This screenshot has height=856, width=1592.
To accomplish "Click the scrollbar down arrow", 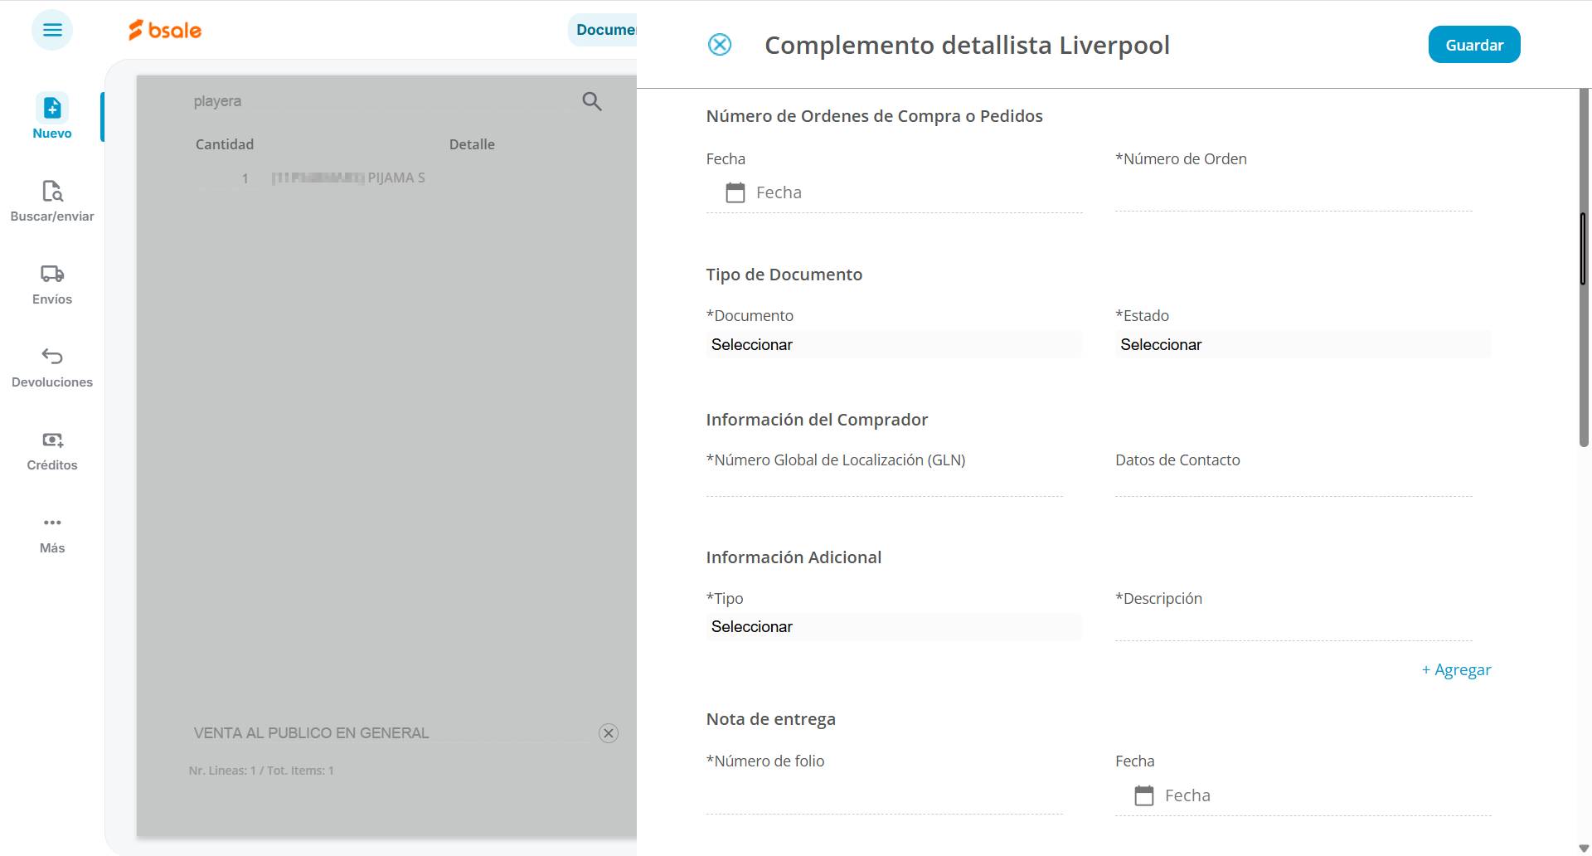I will 1584,849.
